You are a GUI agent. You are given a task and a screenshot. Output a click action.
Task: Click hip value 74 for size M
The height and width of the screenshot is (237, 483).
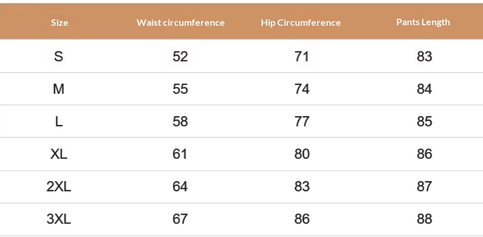pyautogui.click(x=301, y=89)
